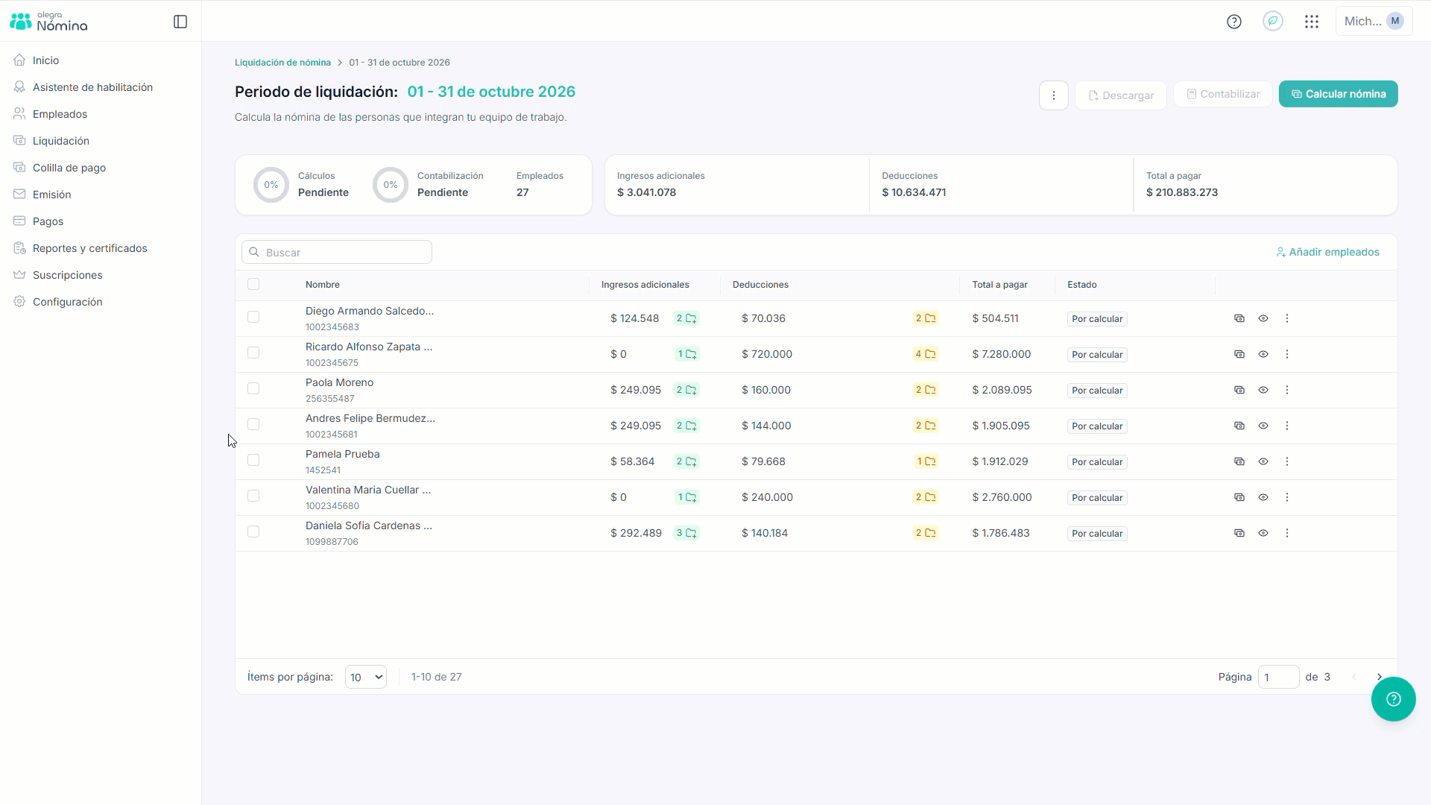Click calculate icon for Andres Felipe Bermudez
Screen dimensions: 1431x805
point(1239,426)
